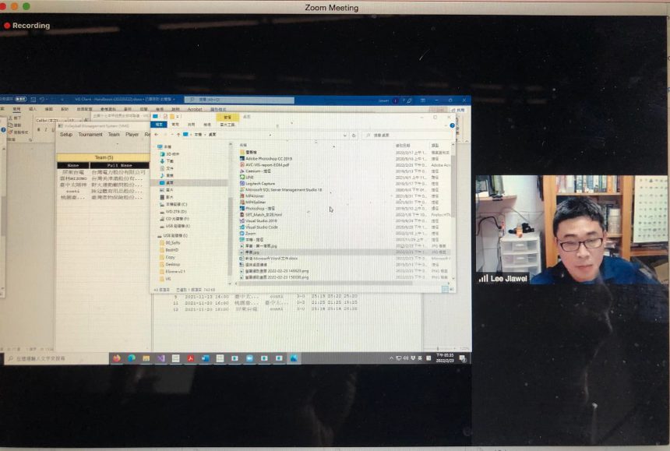
Task: Open Visual Studio from the taskbar
Action: [161, 358]
